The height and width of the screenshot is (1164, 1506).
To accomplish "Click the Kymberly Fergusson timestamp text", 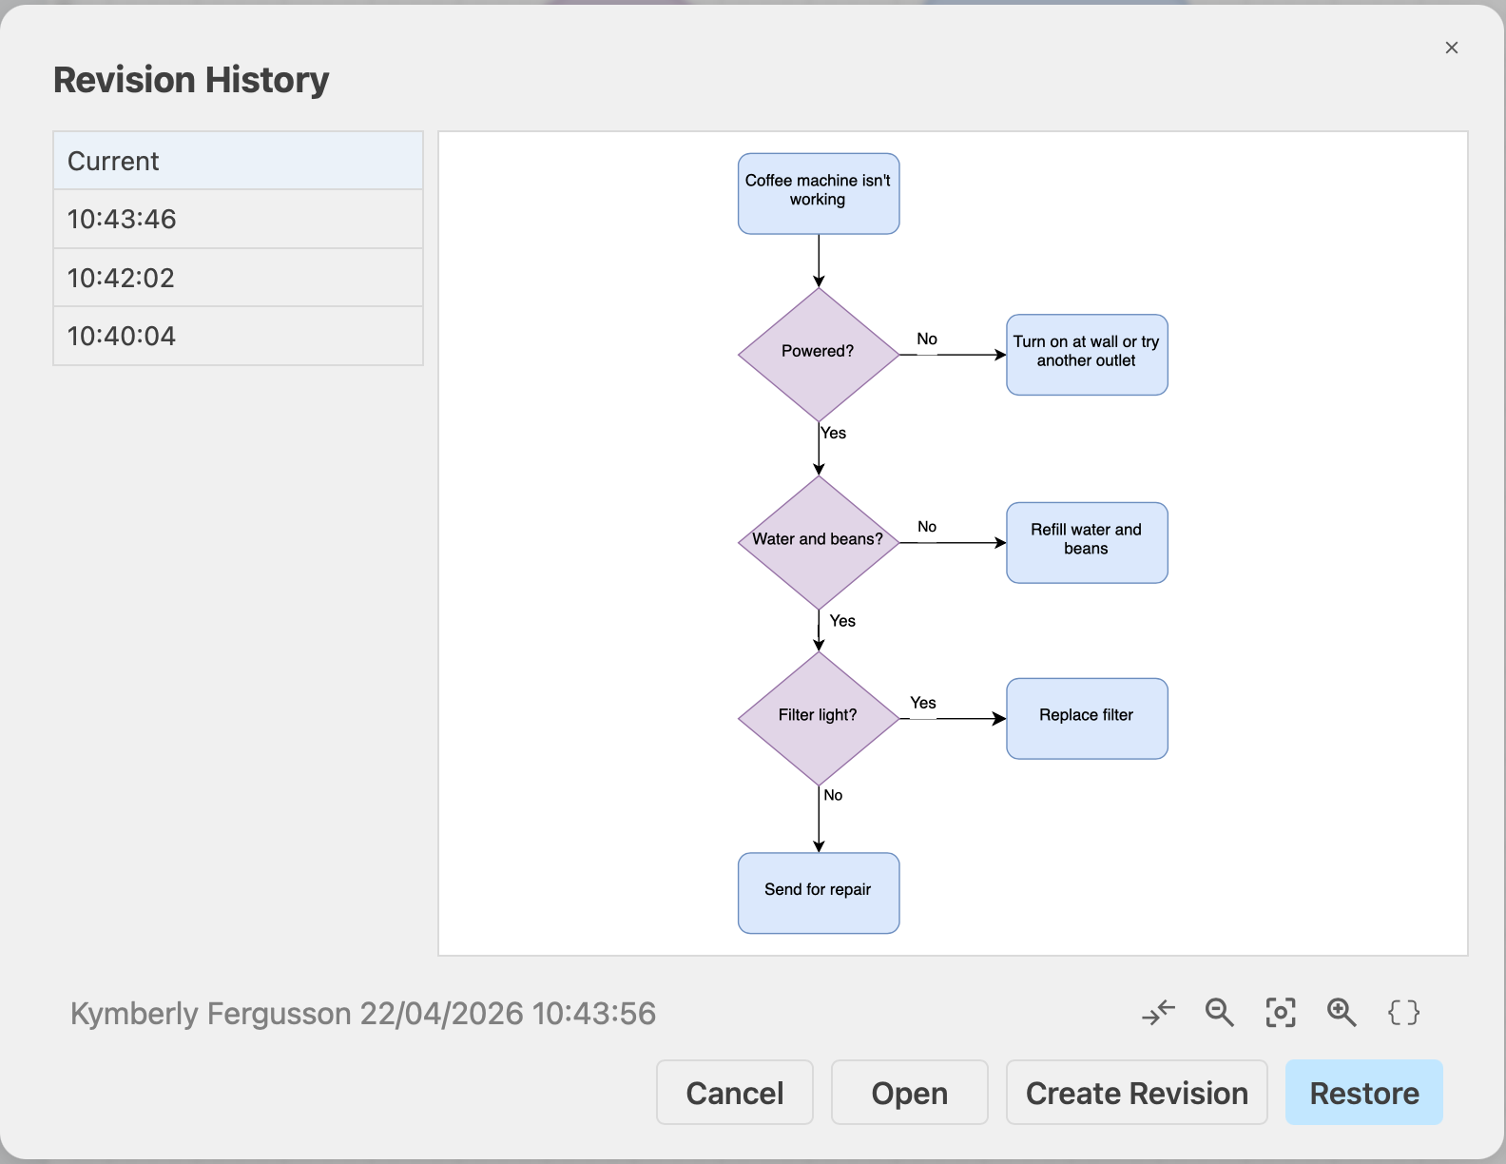I will [x=363, y=1014].
